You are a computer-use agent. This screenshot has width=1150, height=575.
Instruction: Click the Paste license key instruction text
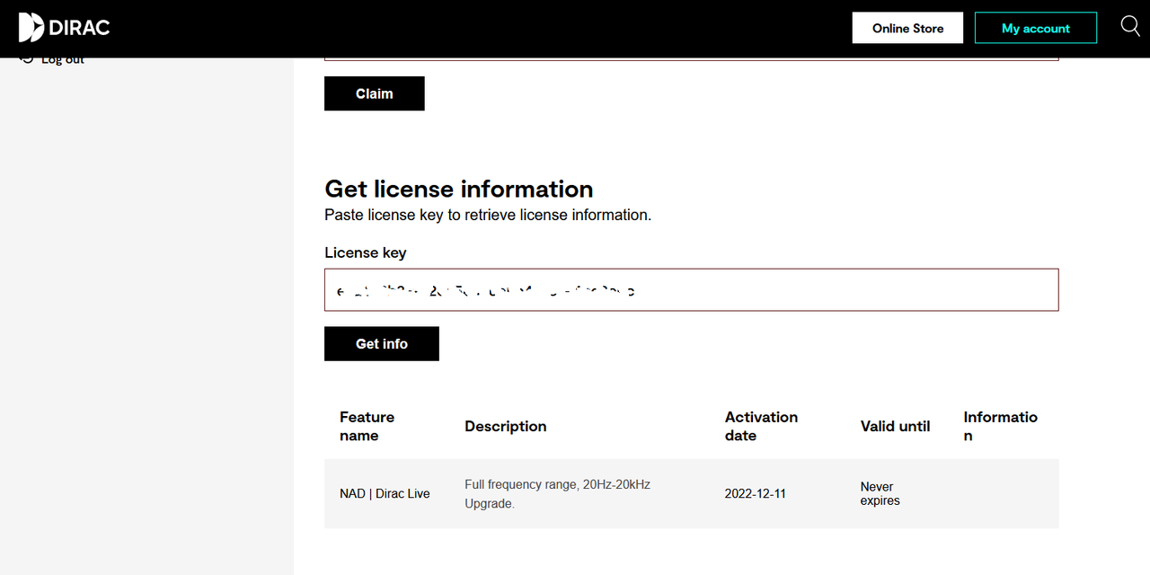point(488,215)
